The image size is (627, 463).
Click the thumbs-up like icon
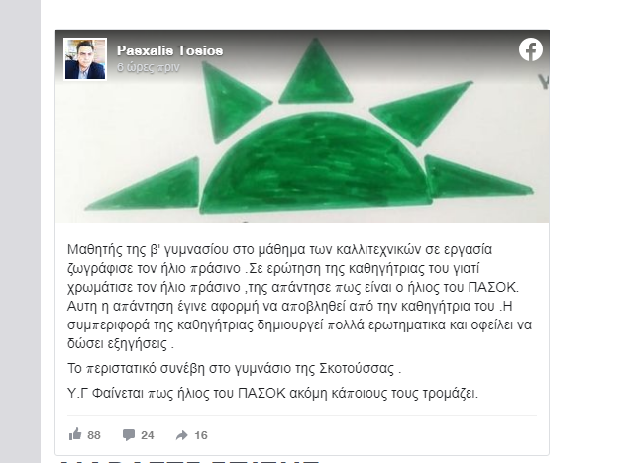coord(75,434)
